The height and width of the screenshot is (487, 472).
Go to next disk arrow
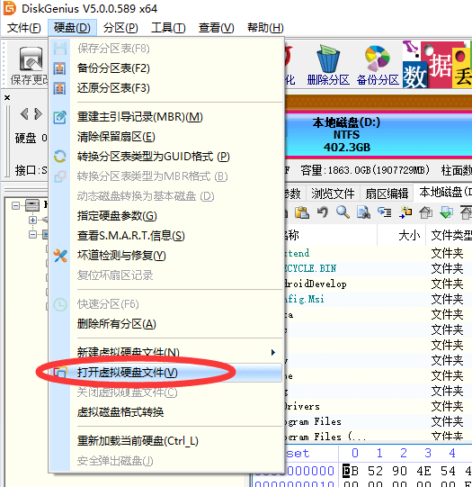click(38, 114)
